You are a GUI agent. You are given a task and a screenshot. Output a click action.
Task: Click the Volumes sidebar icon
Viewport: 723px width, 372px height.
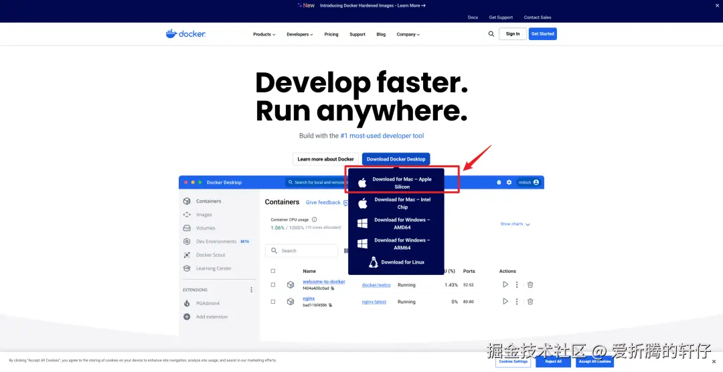[187, 228]
